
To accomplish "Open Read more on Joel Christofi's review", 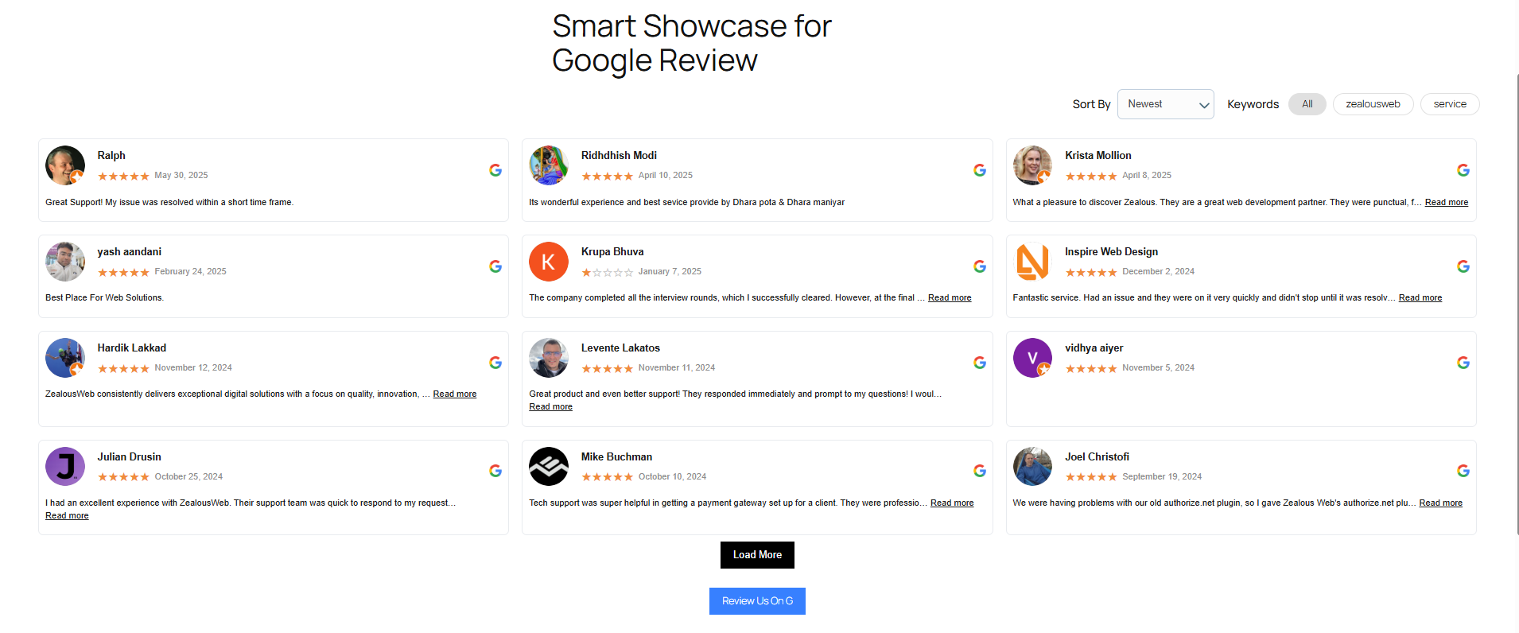I will tap(1441, 503).
